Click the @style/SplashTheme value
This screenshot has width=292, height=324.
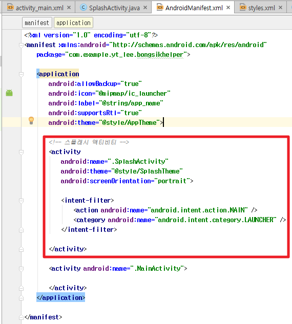click(147, 171)
